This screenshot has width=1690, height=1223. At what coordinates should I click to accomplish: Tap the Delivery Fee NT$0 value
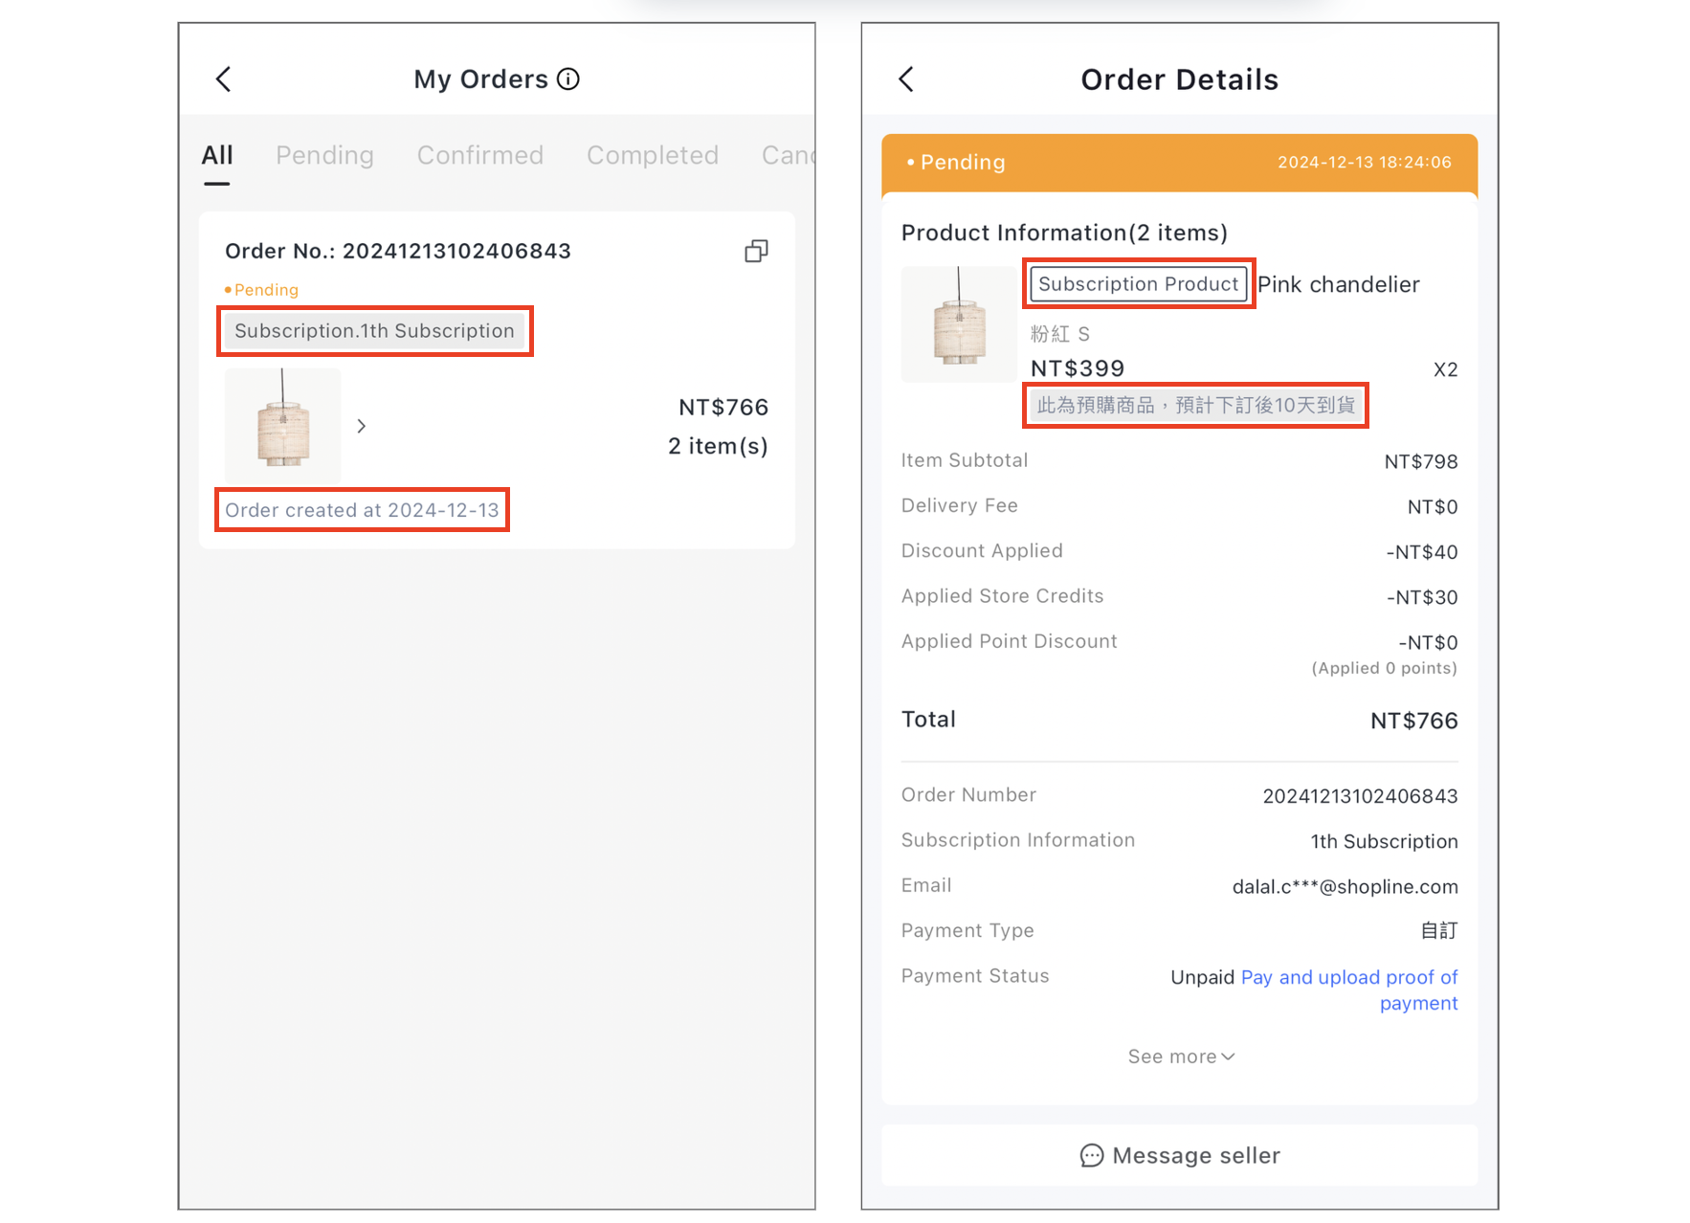click(1433, 507)
